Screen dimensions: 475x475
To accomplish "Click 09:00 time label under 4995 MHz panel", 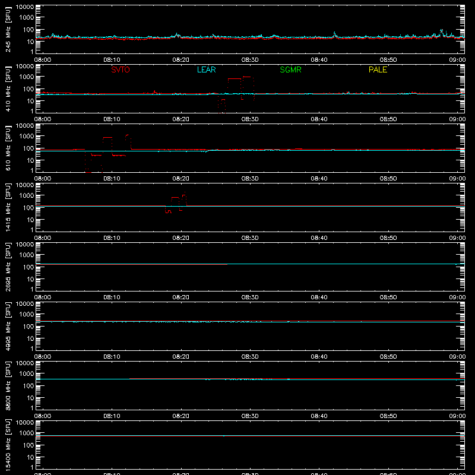I will pos(457,357).
